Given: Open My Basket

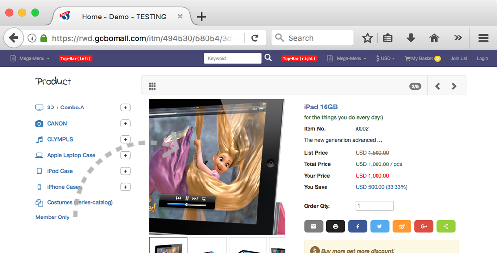Looking at the screenshot, I should pos(423,58).
